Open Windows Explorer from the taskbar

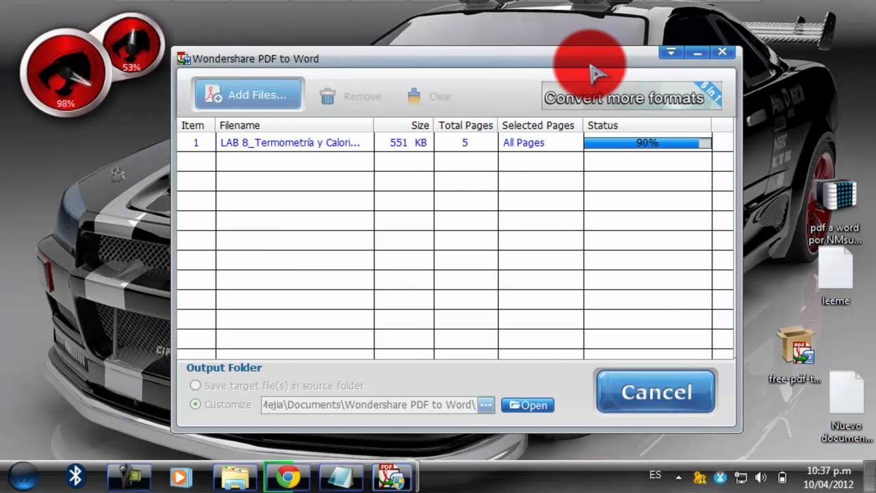[x=235, y=477]
